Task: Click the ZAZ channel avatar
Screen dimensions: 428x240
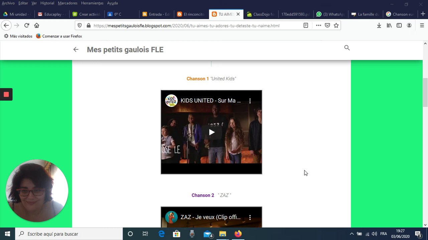Action: point(171,217)
